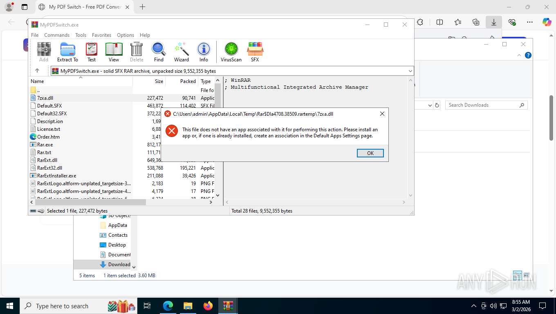Open the Windows Start menu
Image resolution: width=556 pixels, height=314 pixels.
click(x=9, y=306)
